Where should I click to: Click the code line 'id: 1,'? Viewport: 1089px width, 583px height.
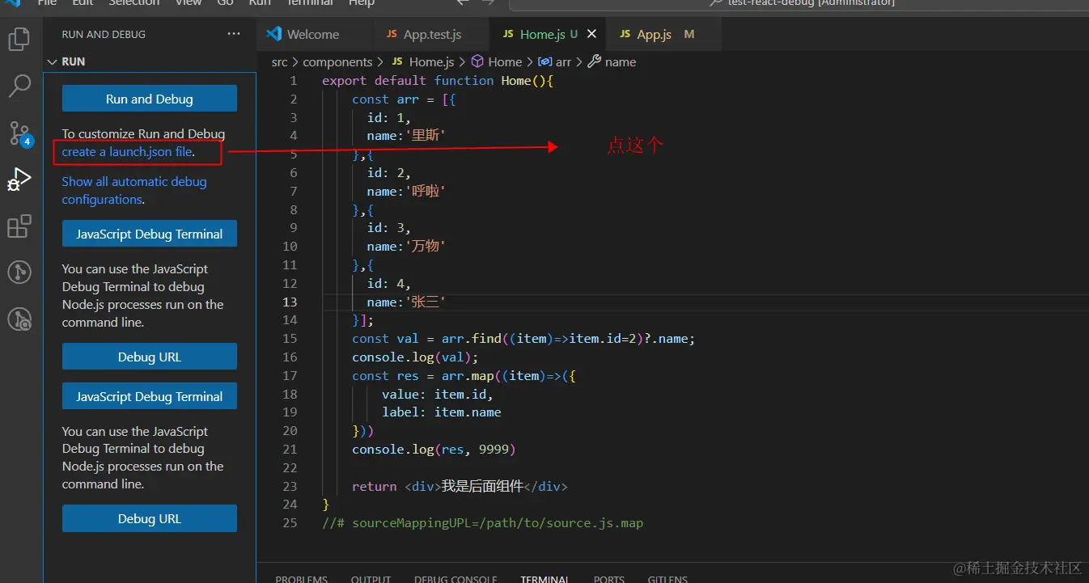tap(389, 118)
